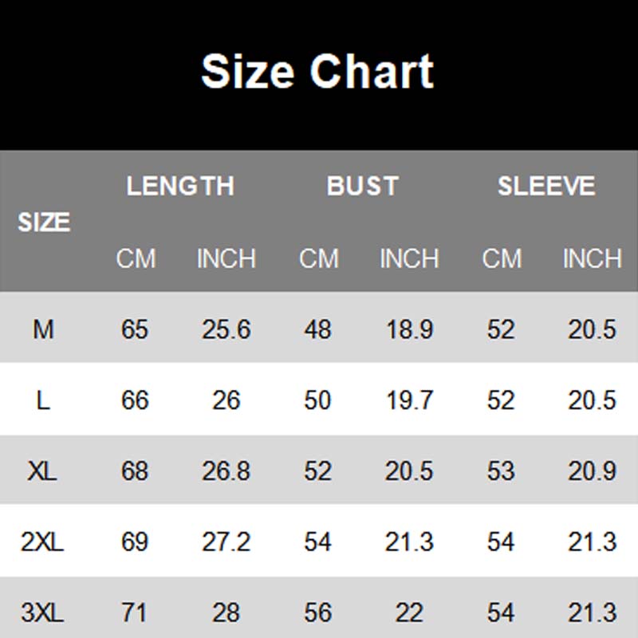Select the 3XL size row label
The width and height of the screenshot is (638, 638).
tap(43, 612)
